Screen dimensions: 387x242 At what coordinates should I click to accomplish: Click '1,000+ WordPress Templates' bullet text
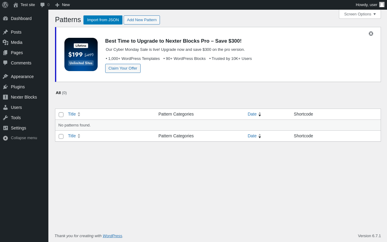[133, 59]
